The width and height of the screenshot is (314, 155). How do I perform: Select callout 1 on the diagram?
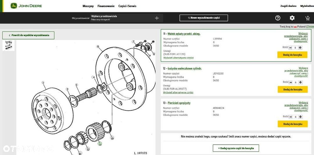(43, 83)
